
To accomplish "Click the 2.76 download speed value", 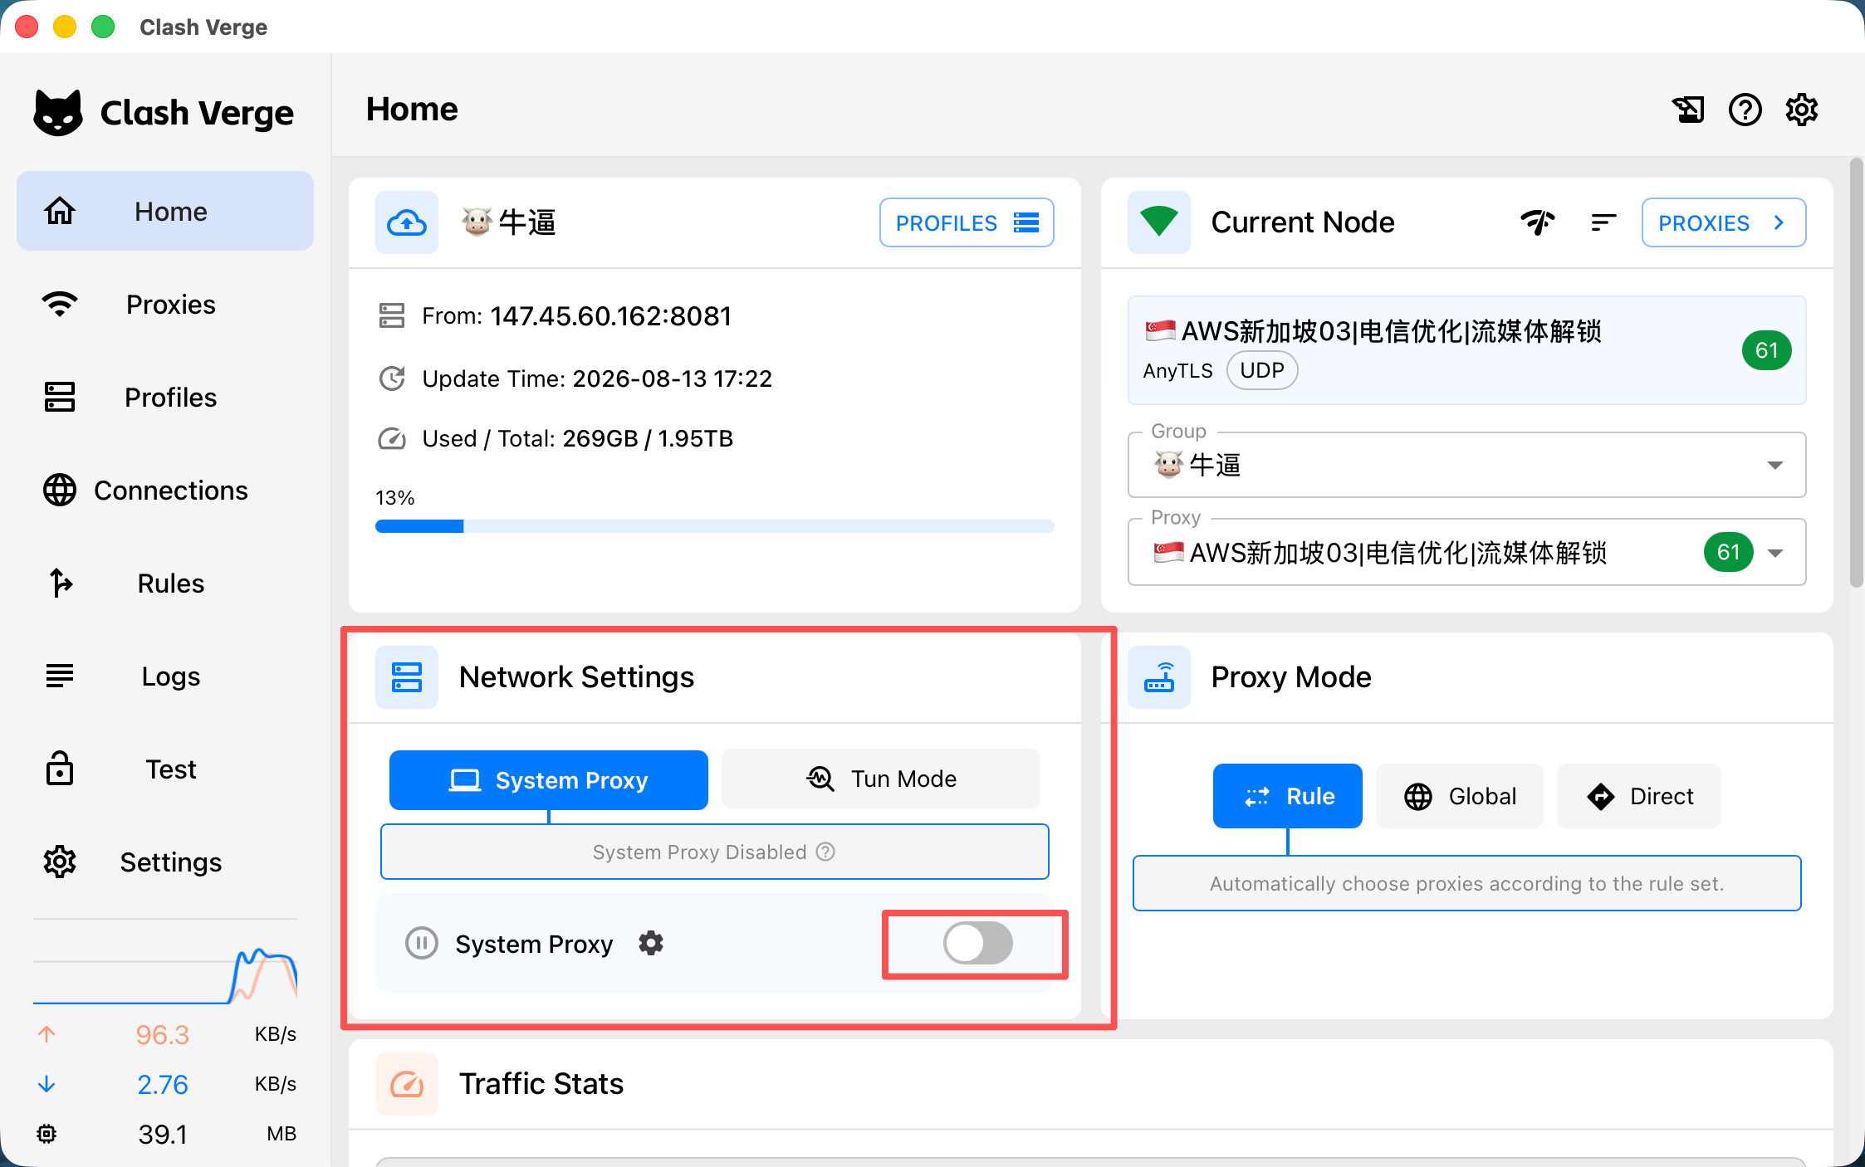I will (x=163, y=1084).
